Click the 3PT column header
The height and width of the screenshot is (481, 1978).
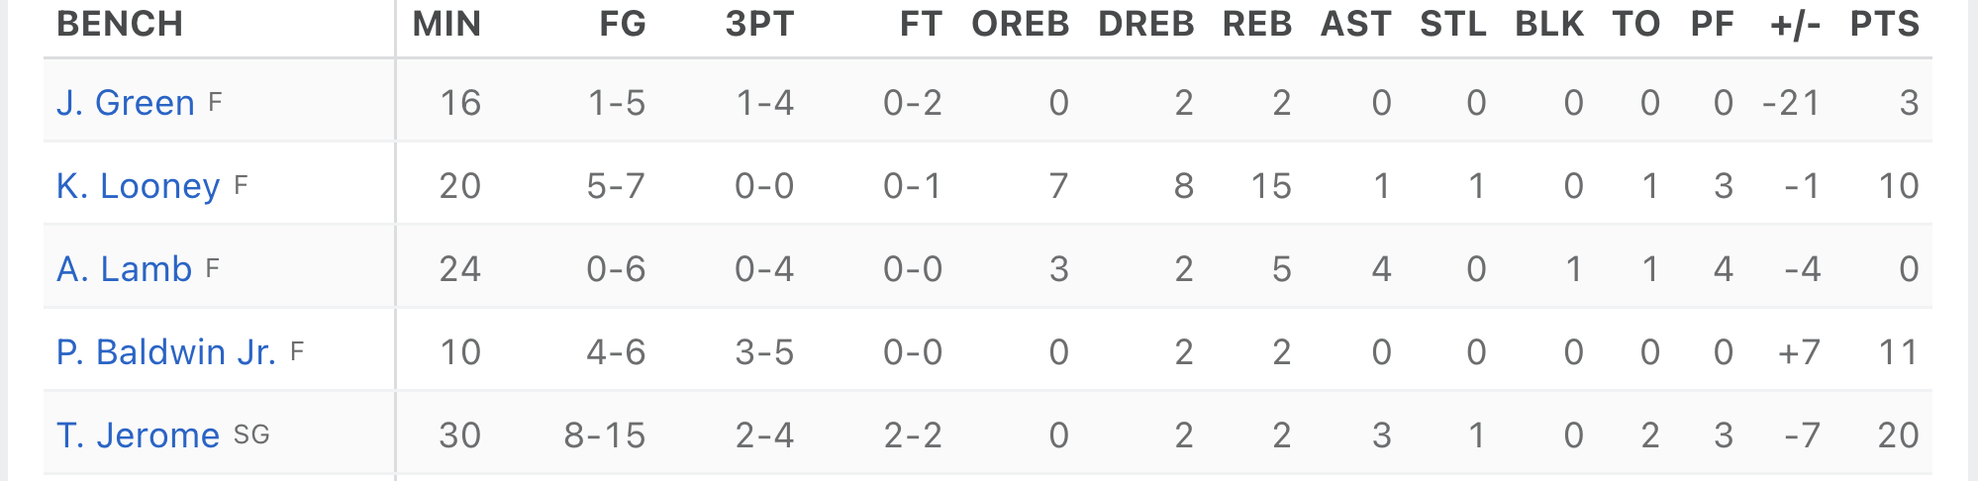pyautogui.click(x=760, y=24)
